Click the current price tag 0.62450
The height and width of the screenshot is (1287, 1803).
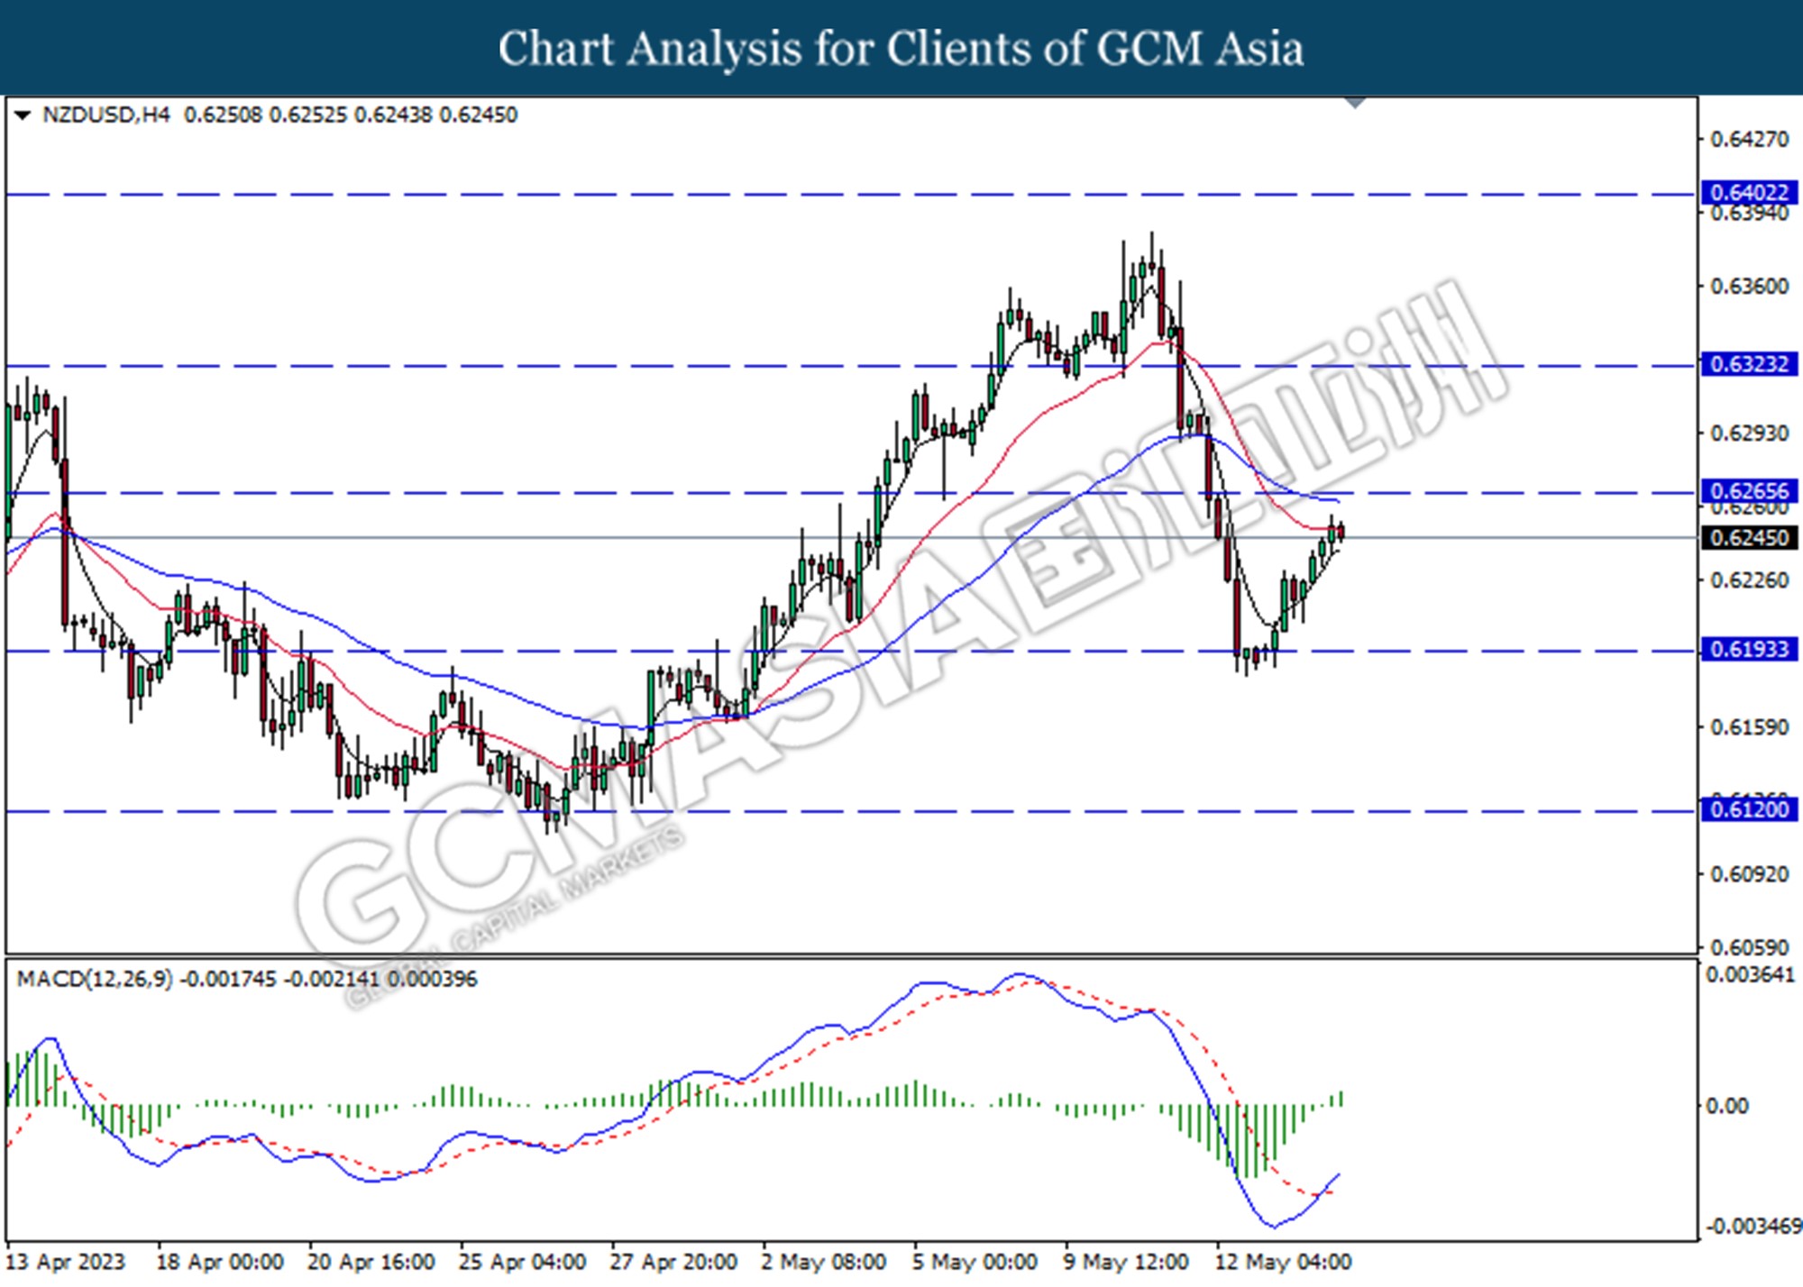coord(1749,538)
